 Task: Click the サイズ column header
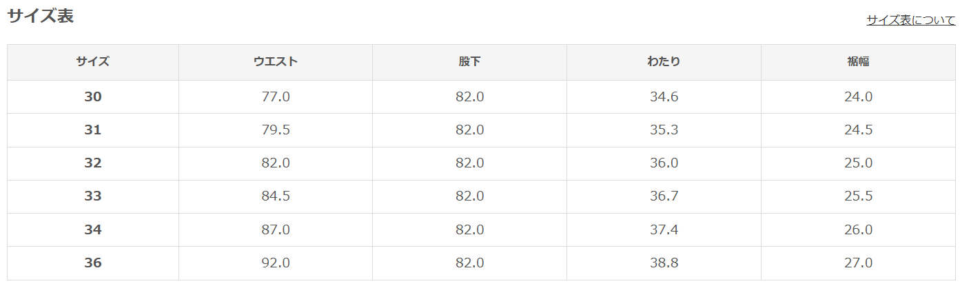93,61
